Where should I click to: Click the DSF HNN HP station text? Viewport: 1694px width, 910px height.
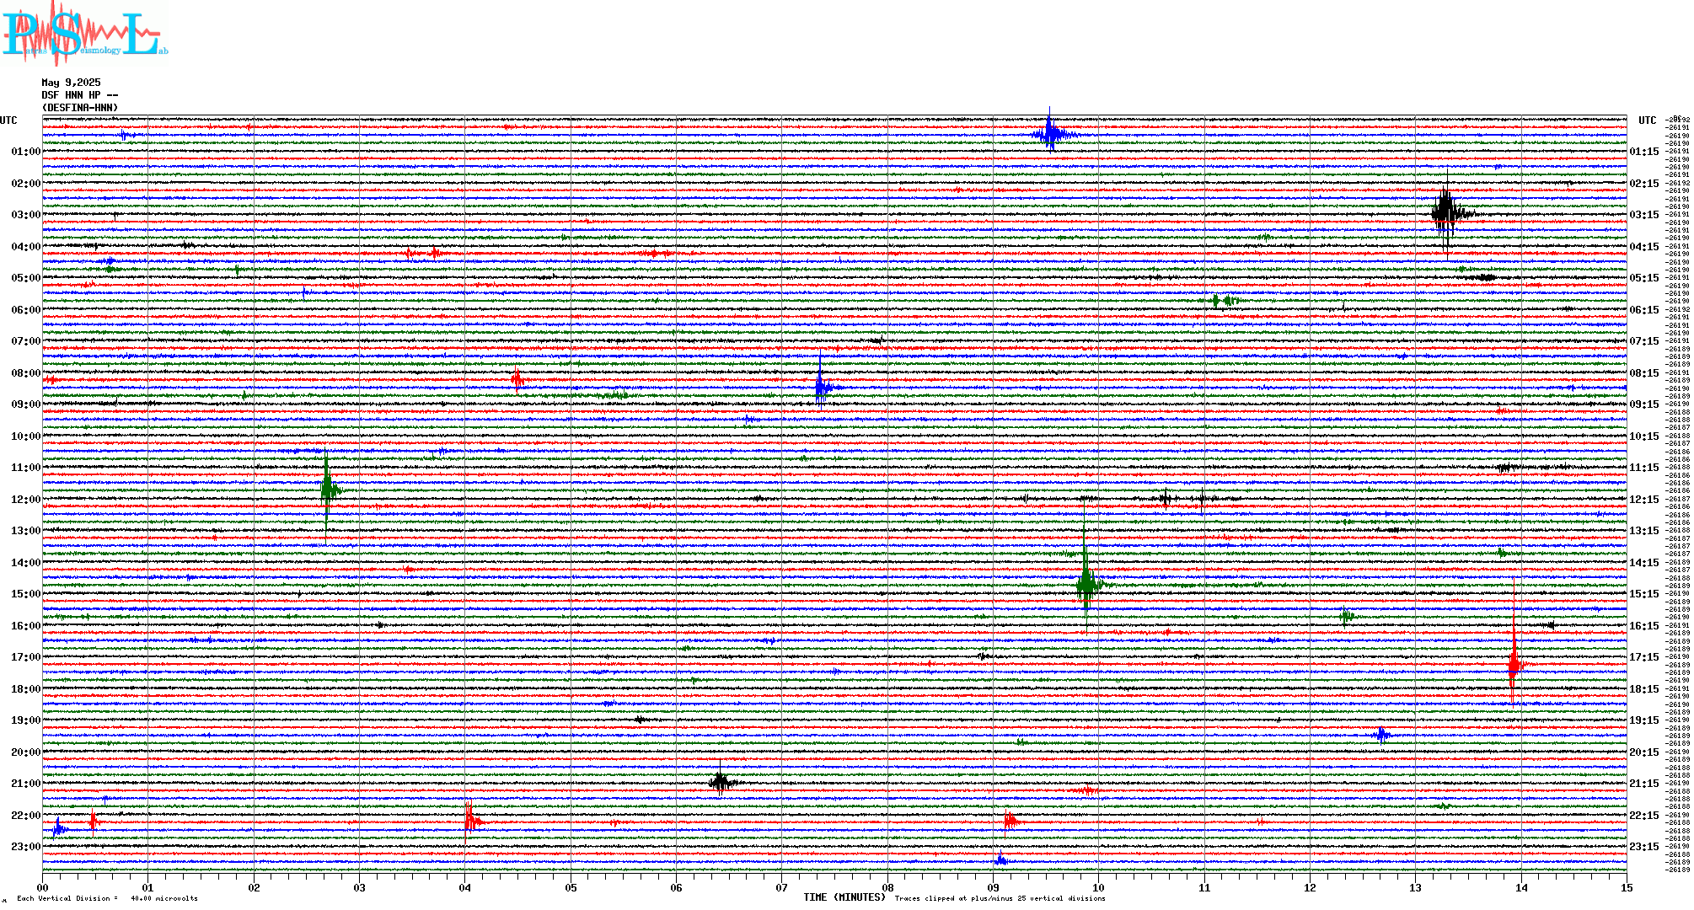[79, 95]
